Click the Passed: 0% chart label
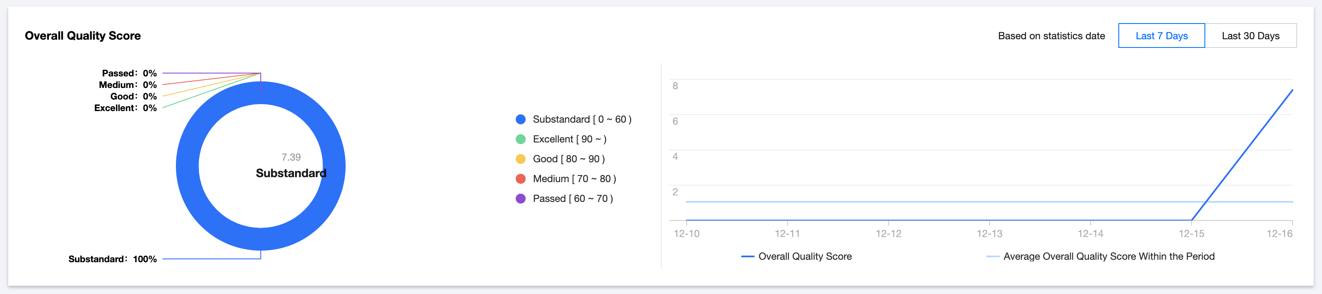The width and height of the screenshot is (1322, 294). pos(129,73)
